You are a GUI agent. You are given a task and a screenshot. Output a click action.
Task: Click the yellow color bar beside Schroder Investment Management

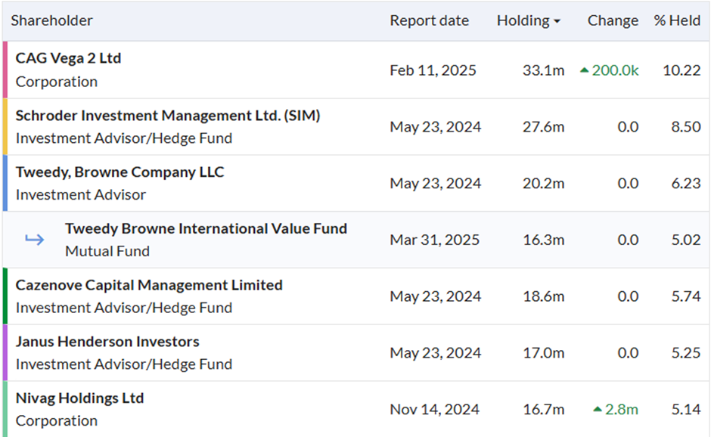click(5, 126)
